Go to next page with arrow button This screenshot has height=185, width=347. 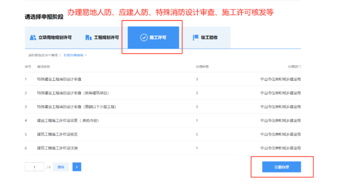click(x=77, y=167)
